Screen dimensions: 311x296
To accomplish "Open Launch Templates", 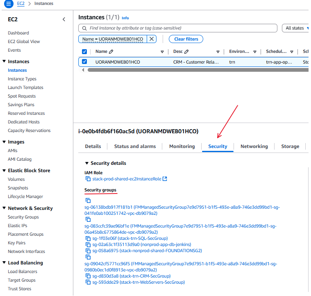I will pos(25,87).
